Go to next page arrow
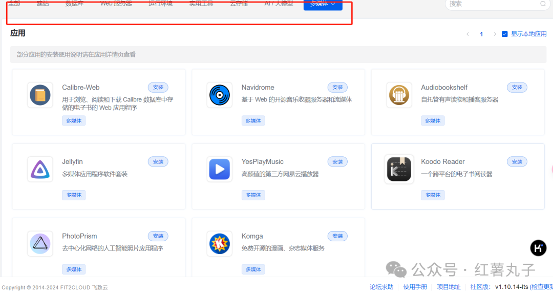This screenshot has width=553, height=292. 495,34
